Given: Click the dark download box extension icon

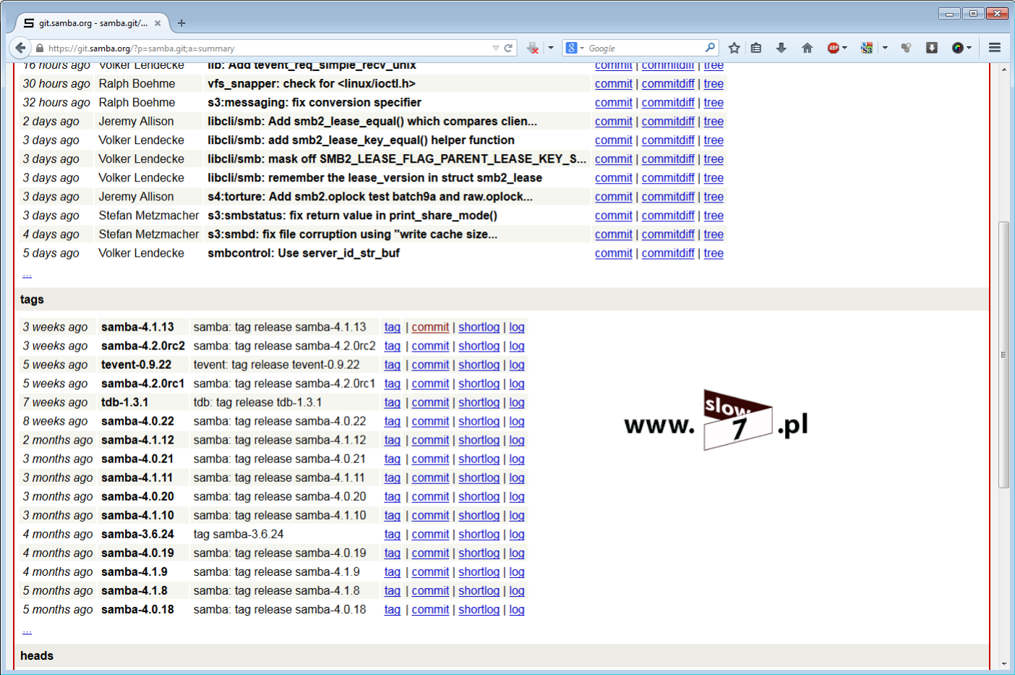Looking at the screenshot, I should [x=932, y=48].
